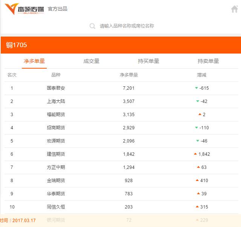Click the 铜1705 header title

(17, 45)
